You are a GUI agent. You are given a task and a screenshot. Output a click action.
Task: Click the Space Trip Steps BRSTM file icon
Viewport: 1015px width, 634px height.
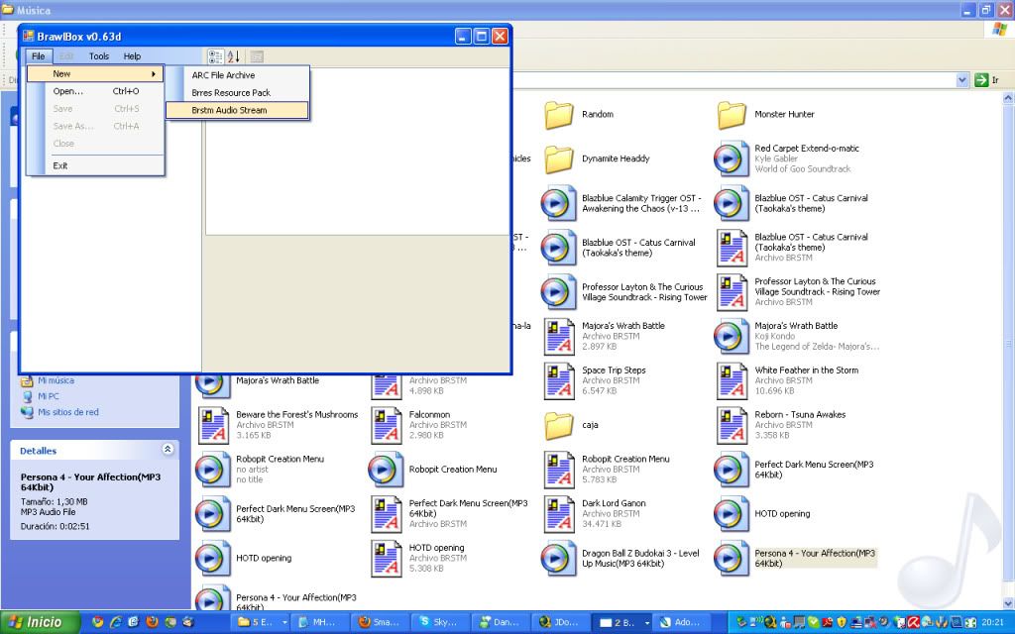tap(560, 380)
